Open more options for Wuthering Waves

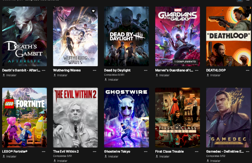coord(94,70)
